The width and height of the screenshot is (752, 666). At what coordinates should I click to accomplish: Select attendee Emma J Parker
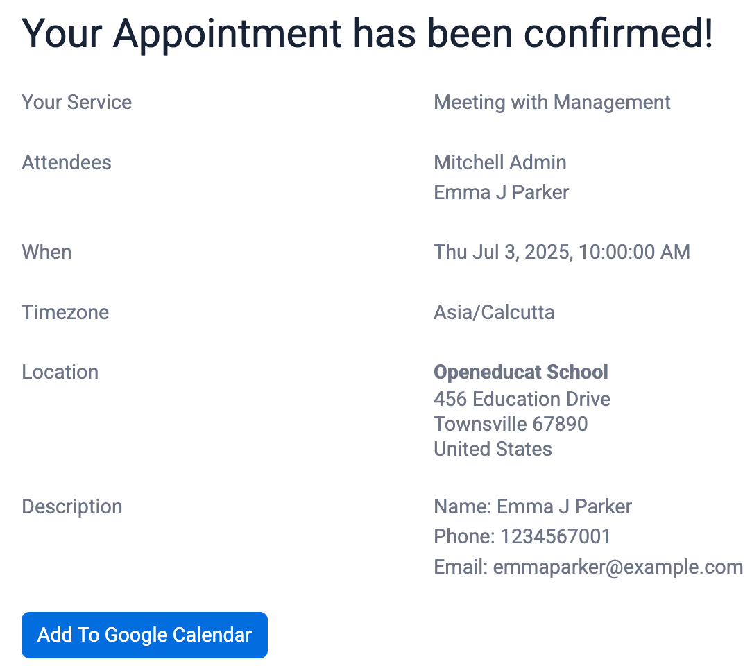click(x=501, y=192)
